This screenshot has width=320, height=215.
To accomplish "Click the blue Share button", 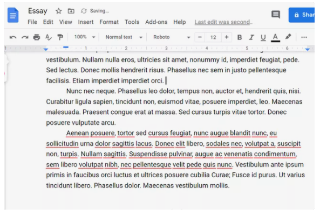I will 302,15.
